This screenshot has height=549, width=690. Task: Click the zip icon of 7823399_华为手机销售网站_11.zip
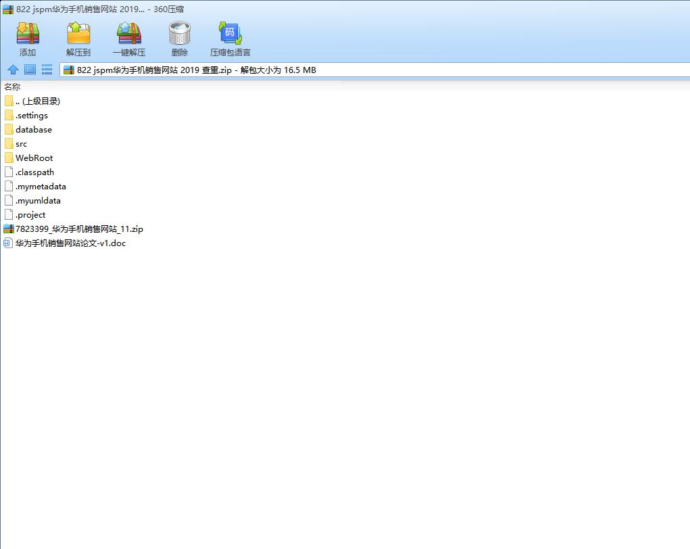pos(8,229)
